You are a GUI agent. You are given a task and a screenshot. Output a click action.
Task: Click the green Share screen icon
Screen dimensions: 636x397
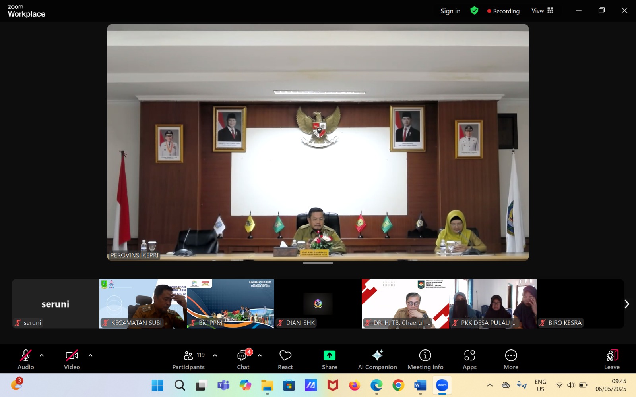point(329,355)
